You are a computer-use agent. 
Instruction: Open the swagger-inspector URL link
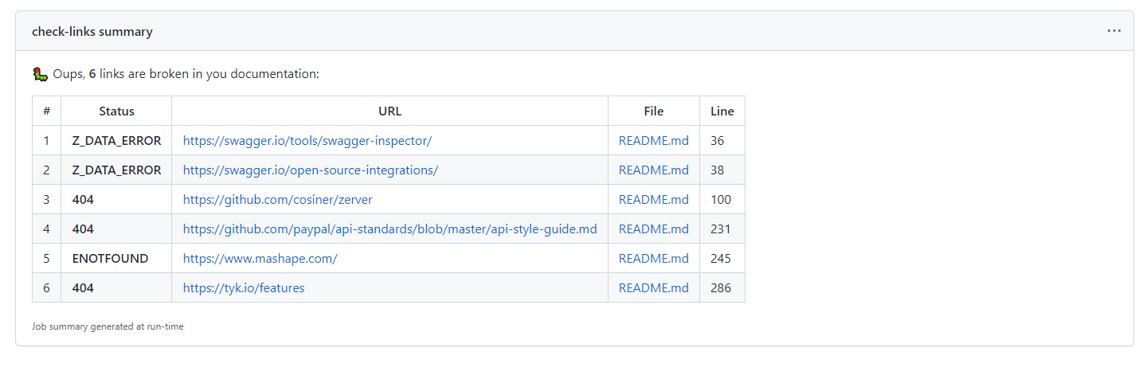click(307, 141)
